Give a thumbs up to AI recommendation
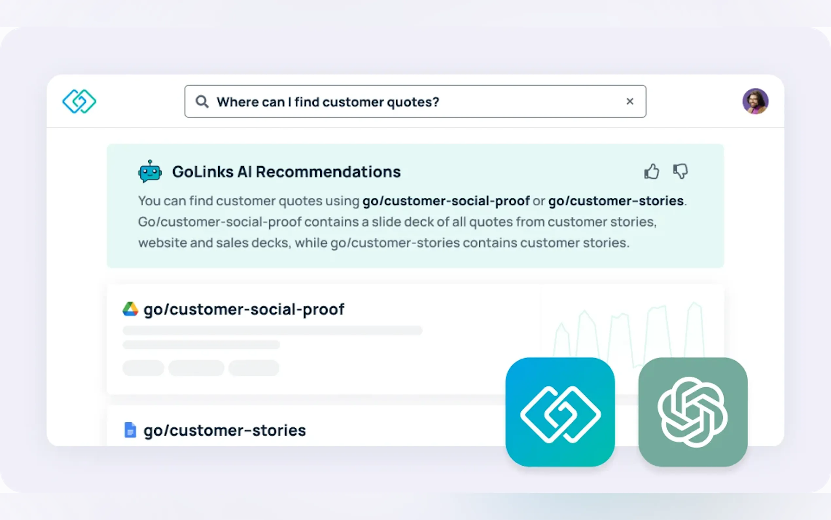The image size is (831, 520). 651,171
